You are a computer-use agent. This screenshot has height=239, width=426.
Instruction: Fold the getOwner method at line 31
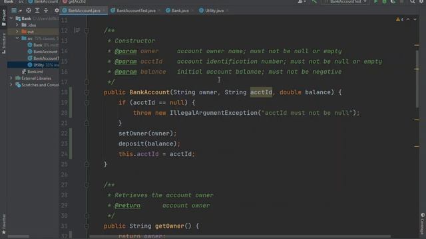click(87, 226)
